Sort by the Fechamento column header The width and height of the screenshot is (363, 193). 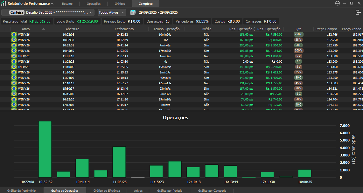point(124,29)
